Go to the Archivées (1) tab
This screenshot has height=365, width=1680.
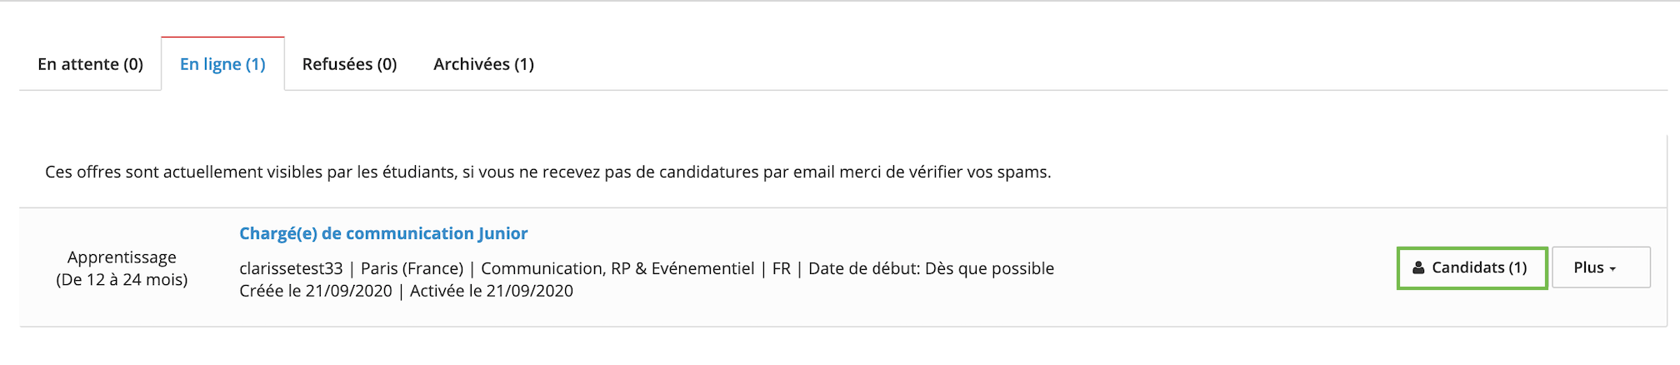tap(483, 64)
